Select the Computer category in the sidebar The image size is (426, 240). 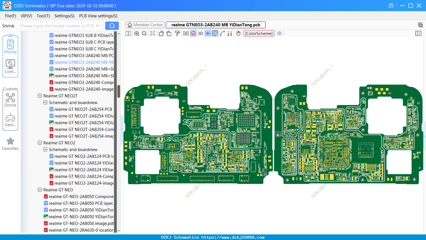[x=10, y=67]
